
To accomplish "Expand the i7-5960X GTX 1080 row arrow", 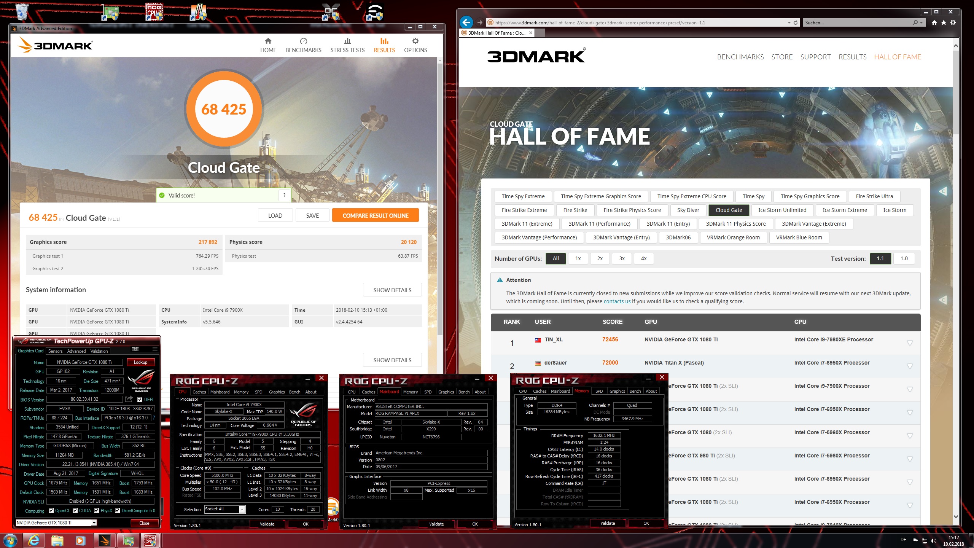I will pyautogui.click(x=910, y=436).
